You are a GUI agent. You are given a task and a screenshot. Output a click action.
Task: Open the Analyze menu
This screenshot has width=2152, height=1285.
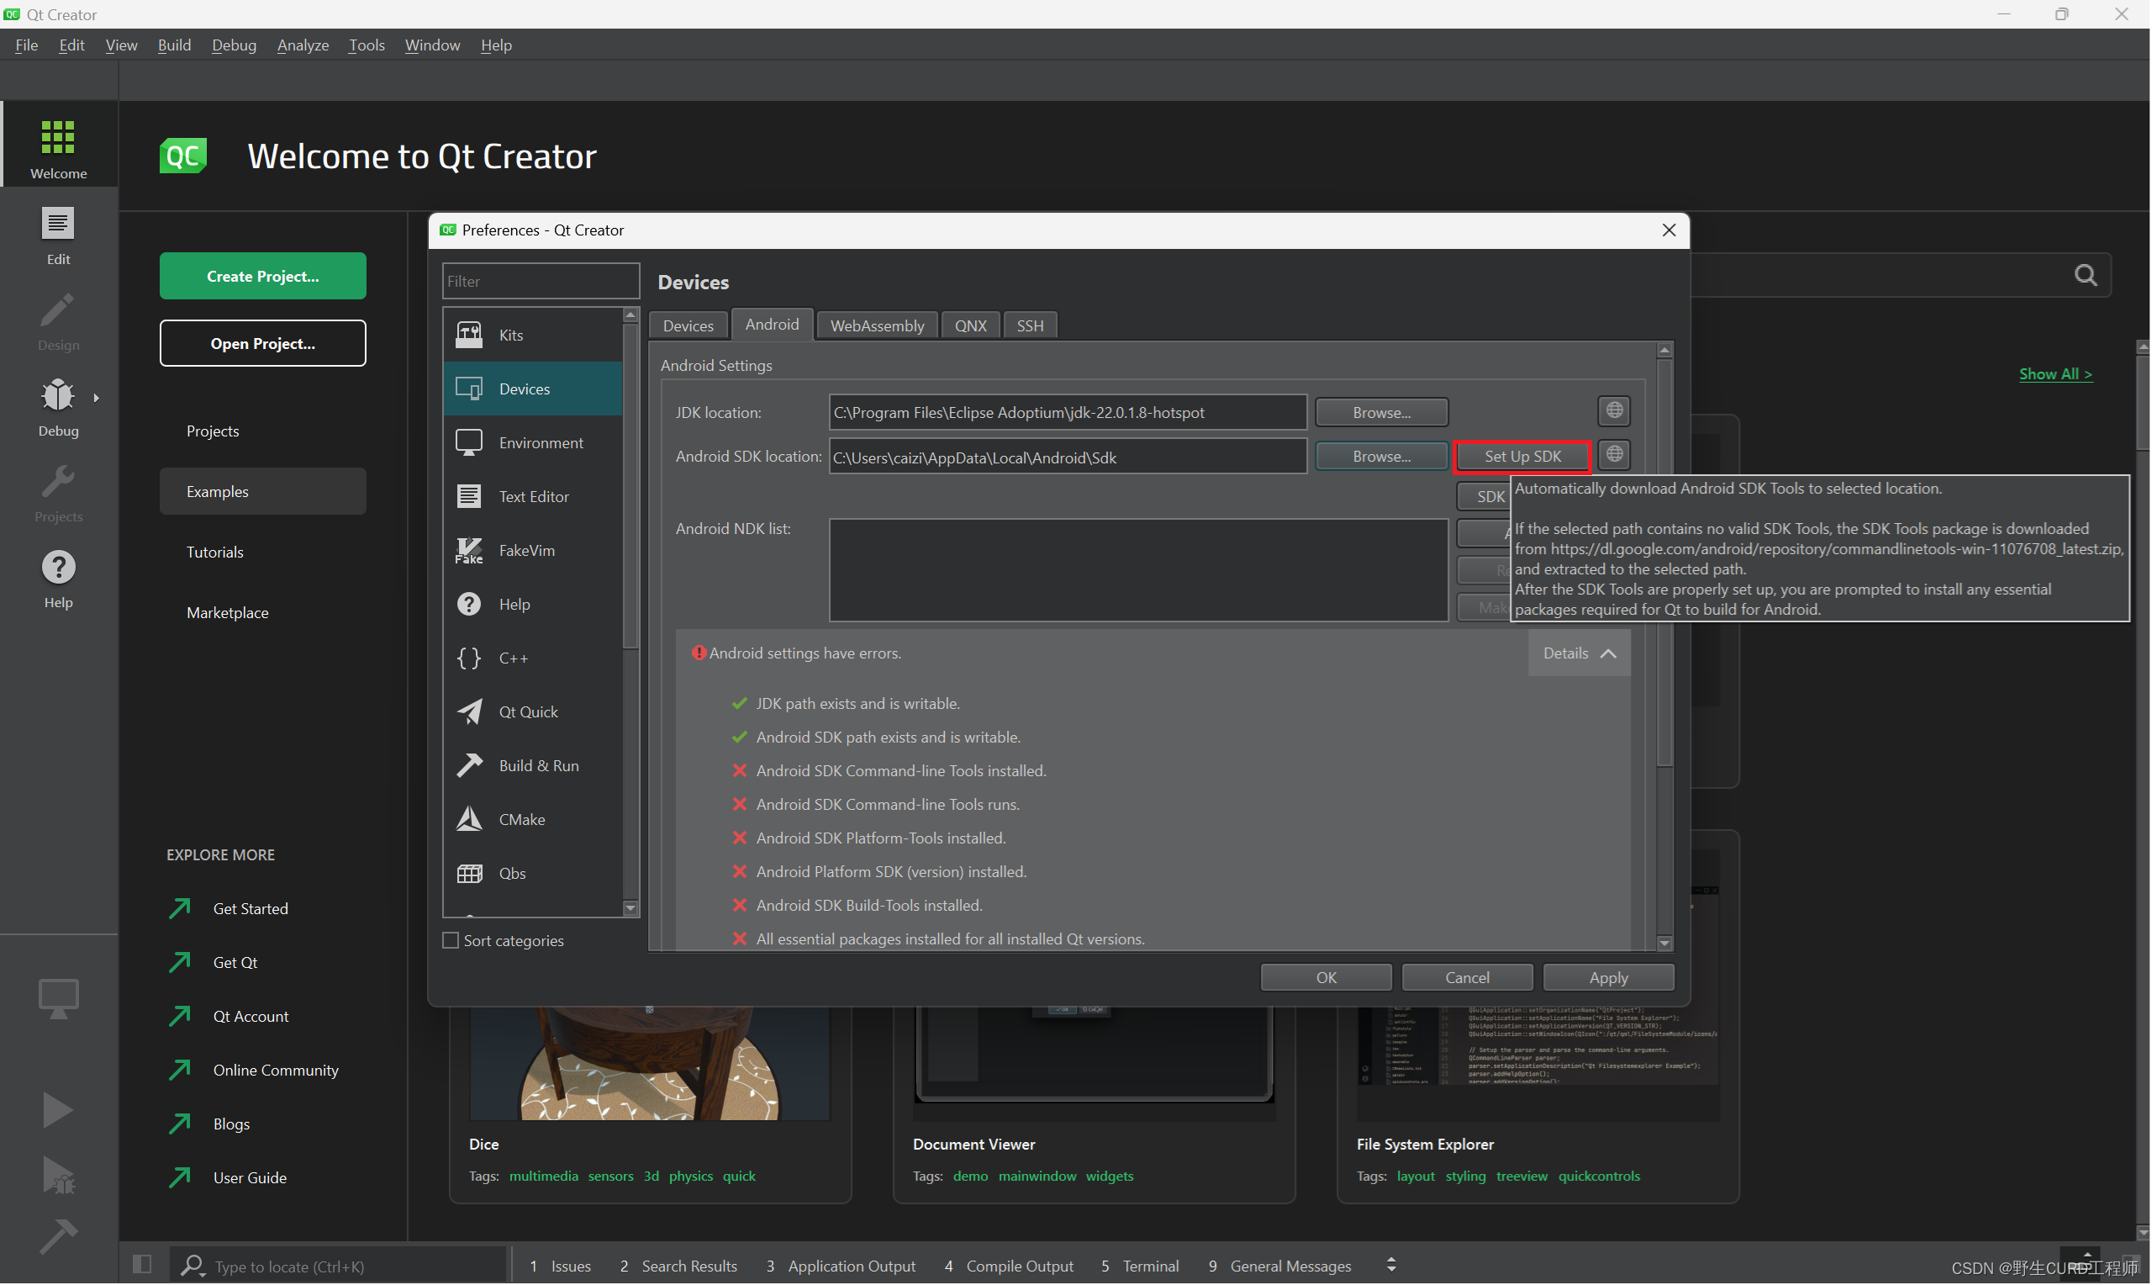click(x=303, y=45)
